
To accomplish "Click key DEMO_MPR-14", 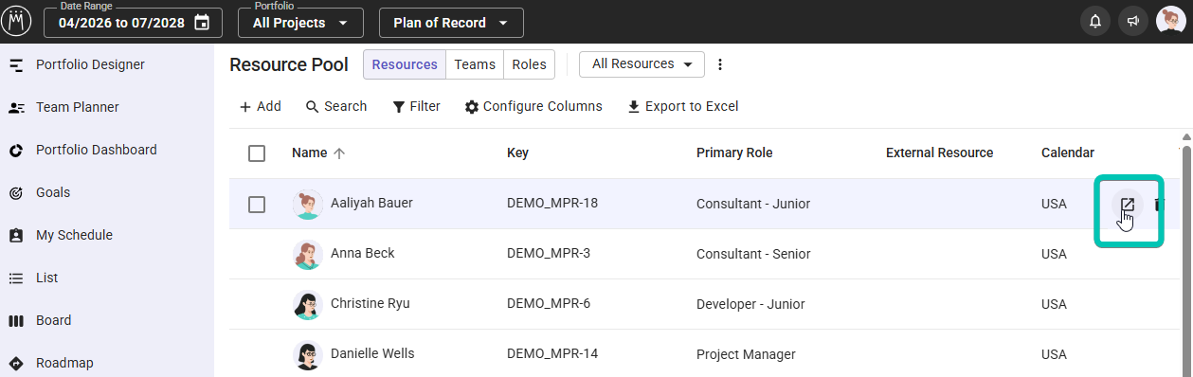I will (x=552, y=355).
